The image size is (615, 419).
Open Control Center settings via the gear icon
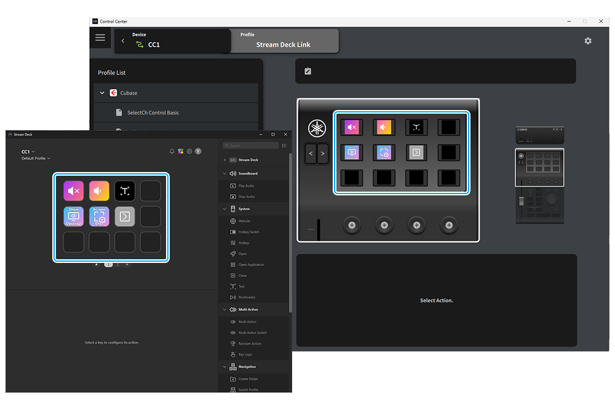point(588,41)
